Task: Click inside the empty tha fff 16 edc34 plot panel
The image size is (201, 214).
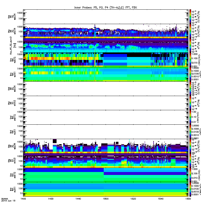Action: click(106, 17)
